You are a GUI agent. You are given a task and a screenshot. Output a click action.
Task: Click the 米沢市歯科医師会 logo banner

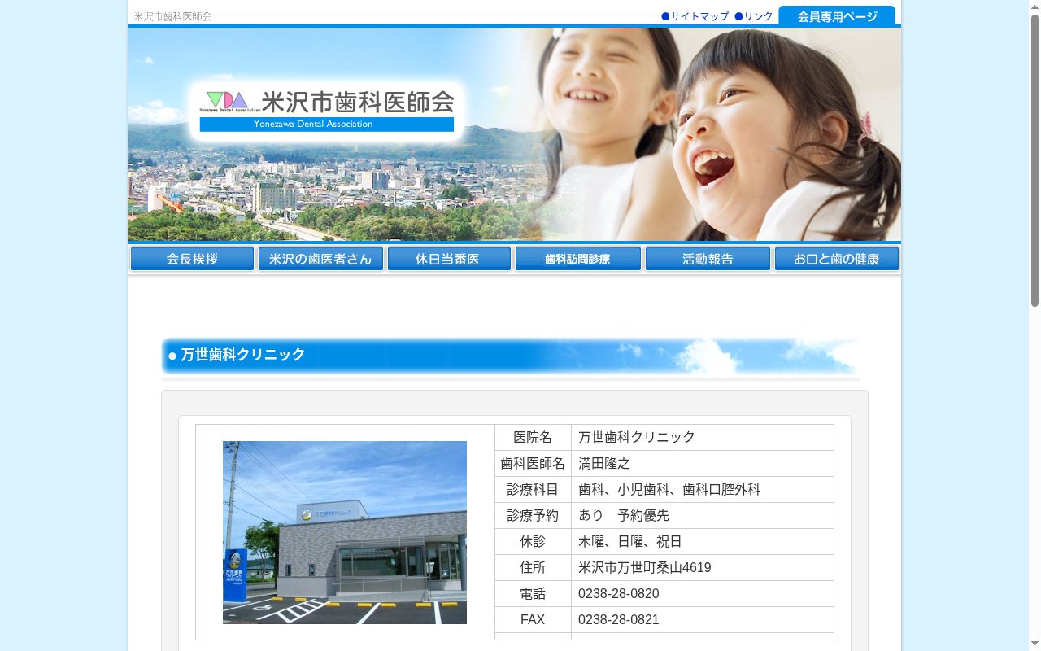(327, 110)
